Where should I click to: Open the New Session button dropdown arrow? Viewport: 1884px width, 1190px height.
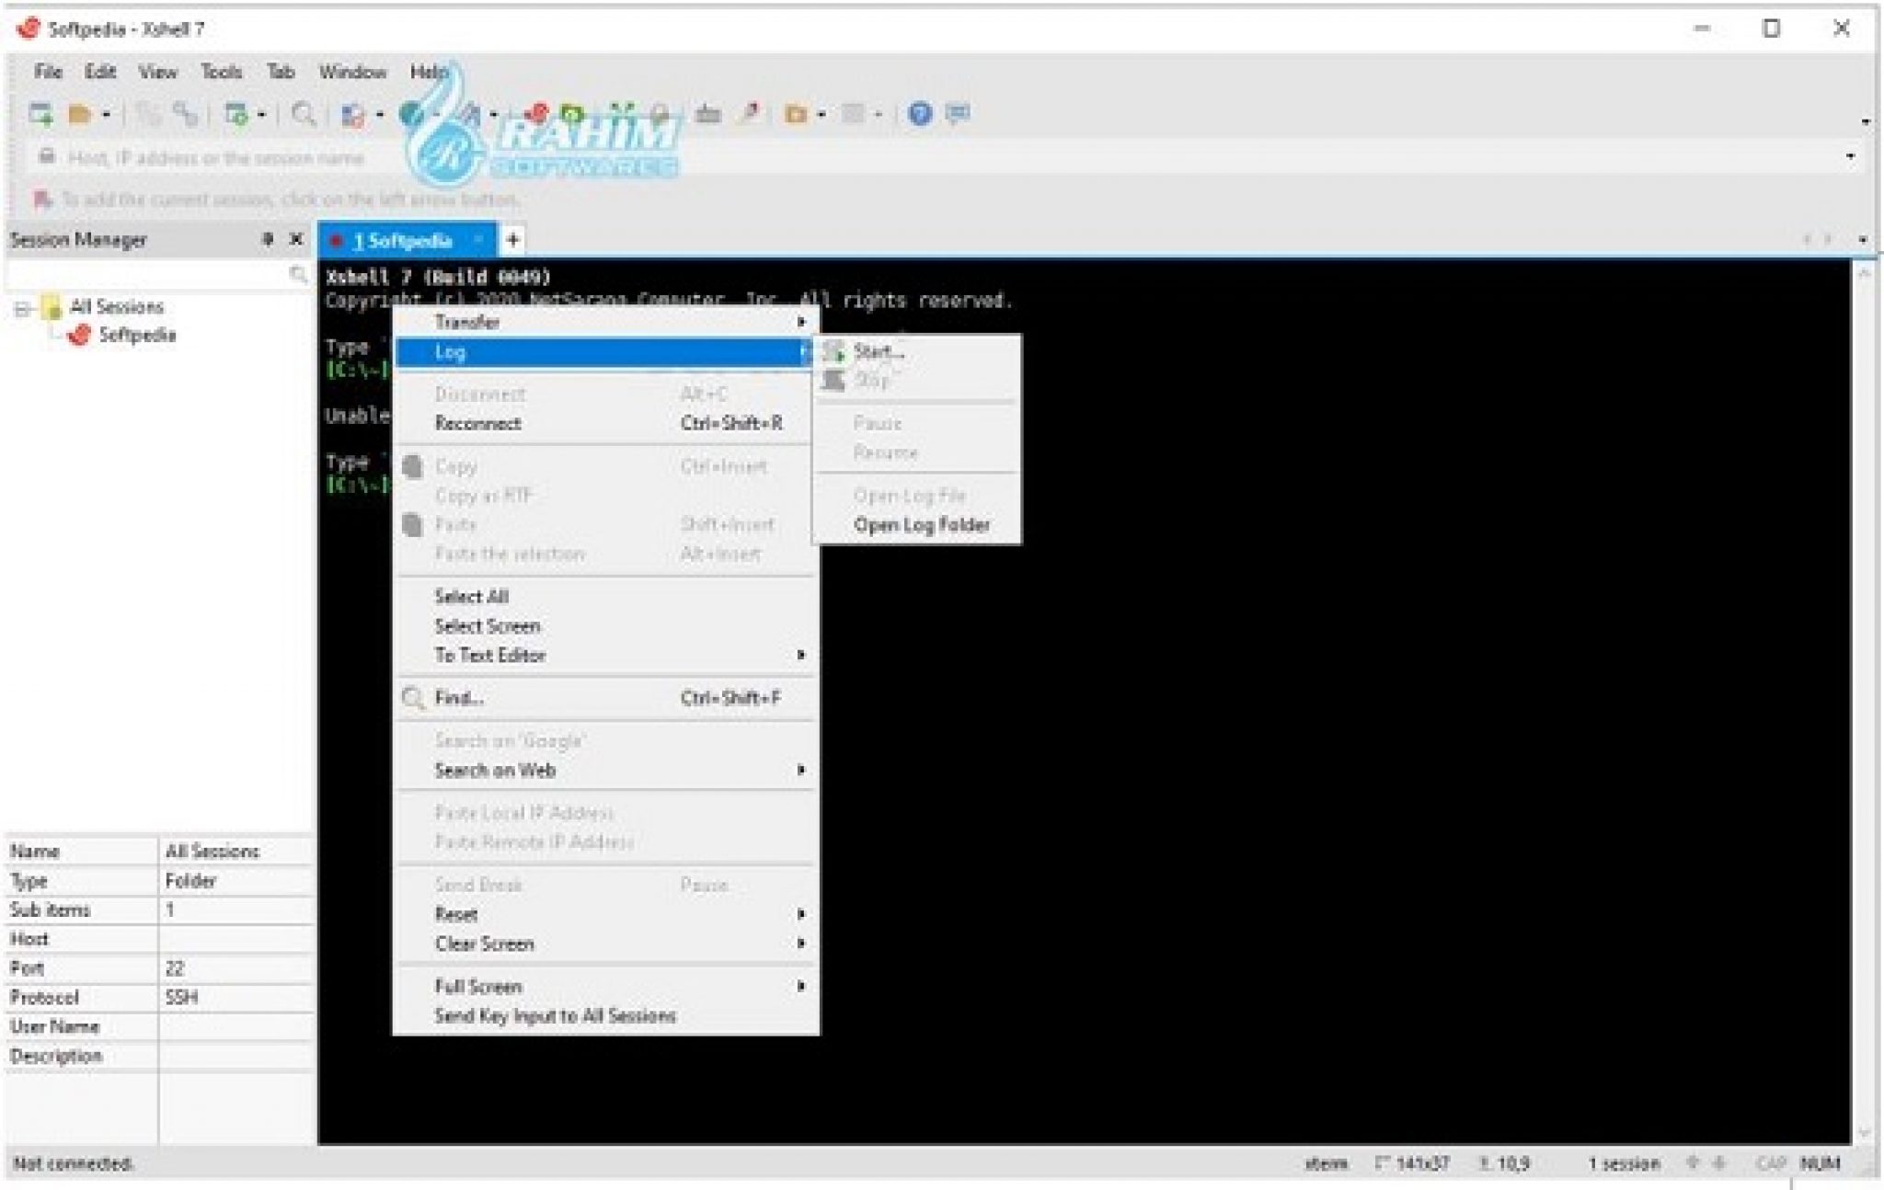(x=105, y=114)
